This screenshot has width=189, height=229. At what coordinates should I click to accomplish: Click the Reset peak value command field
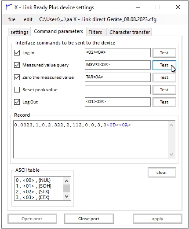point(118,89)
